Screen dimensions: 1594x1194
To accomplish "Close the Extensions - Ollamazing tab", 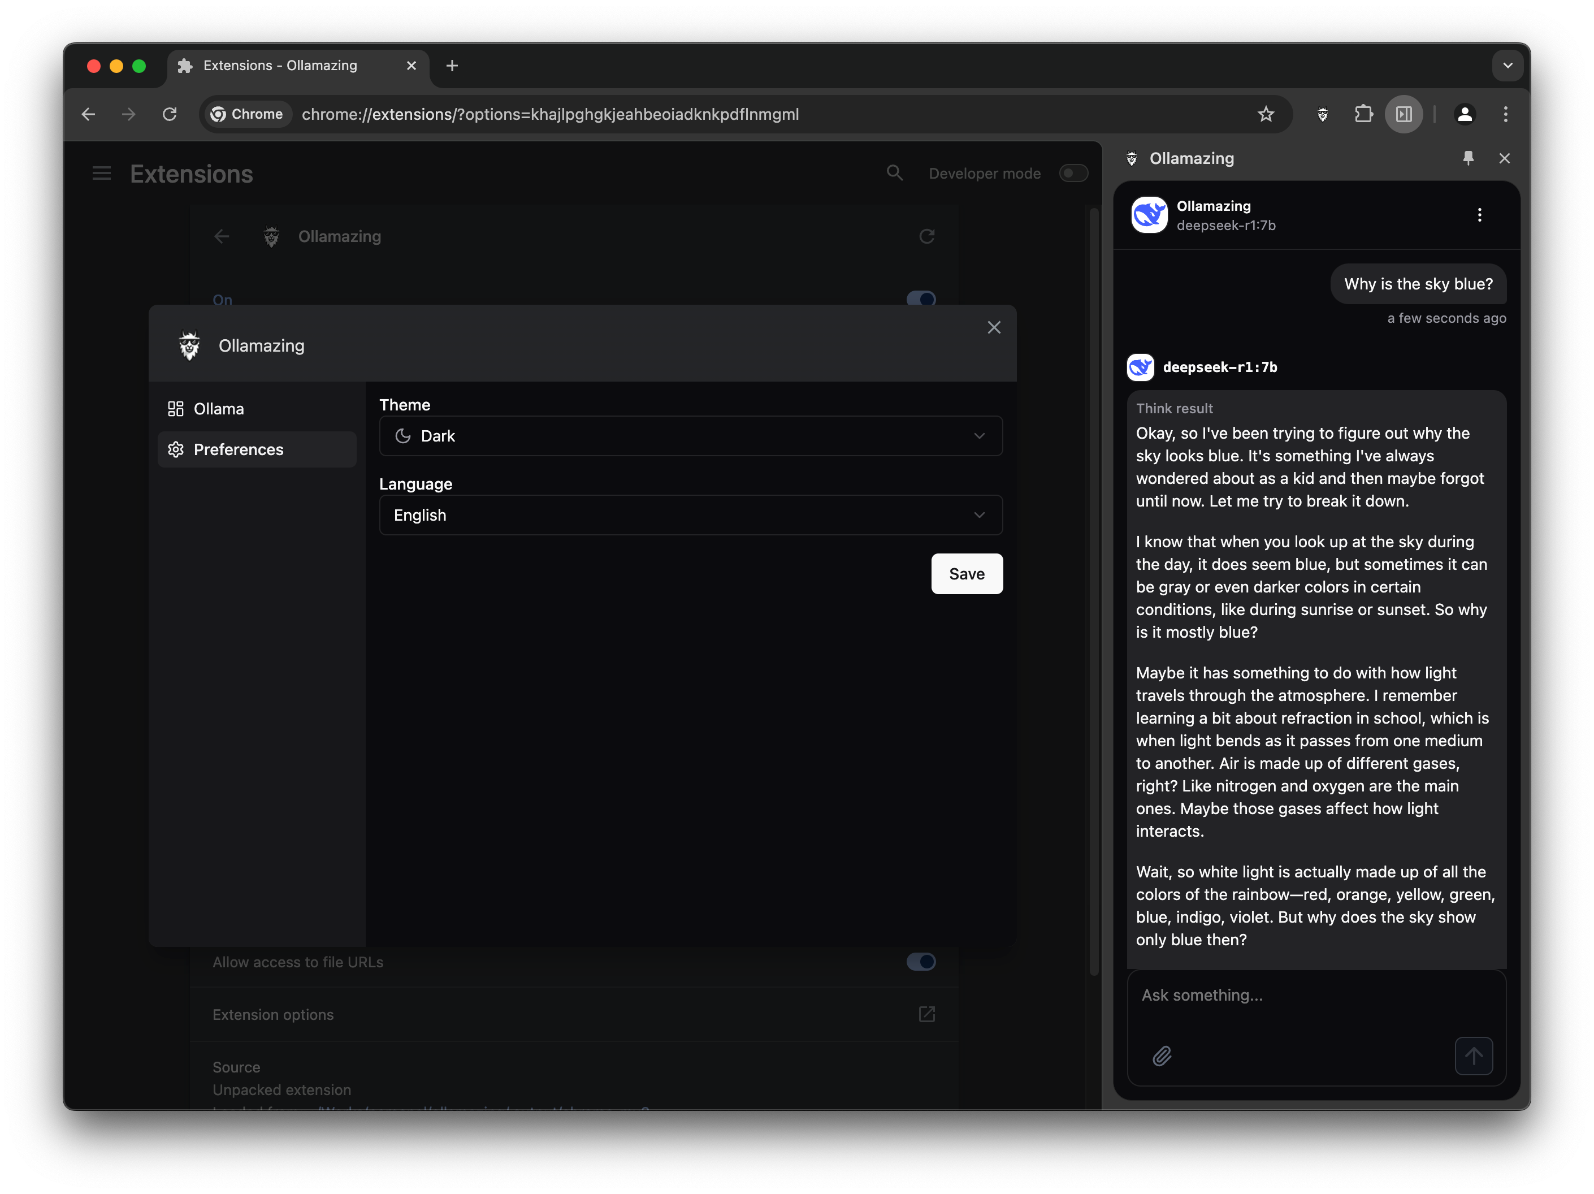I will coord(412,66).
